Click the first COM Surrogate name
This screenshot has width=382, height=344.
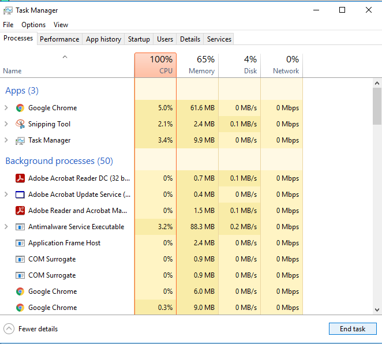click(x=52, y=259)
